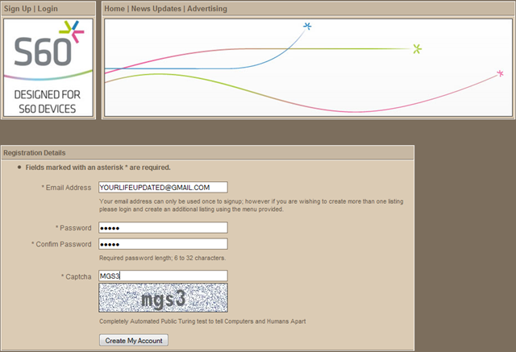The image size is (516, 352).
Task: Click the Create My Account button
Action: (x=134, y=341)
